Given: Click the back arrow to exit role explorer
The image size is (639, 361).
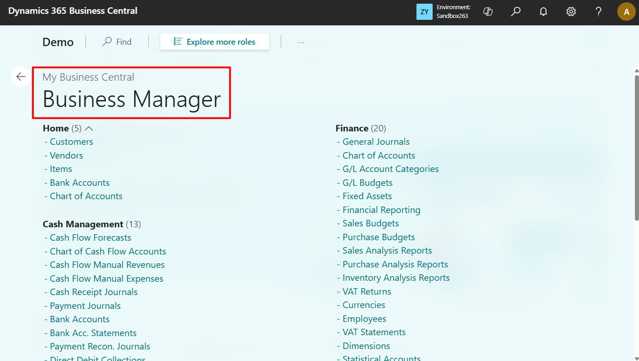Looking at the screenshot, I should pos(20,77).
